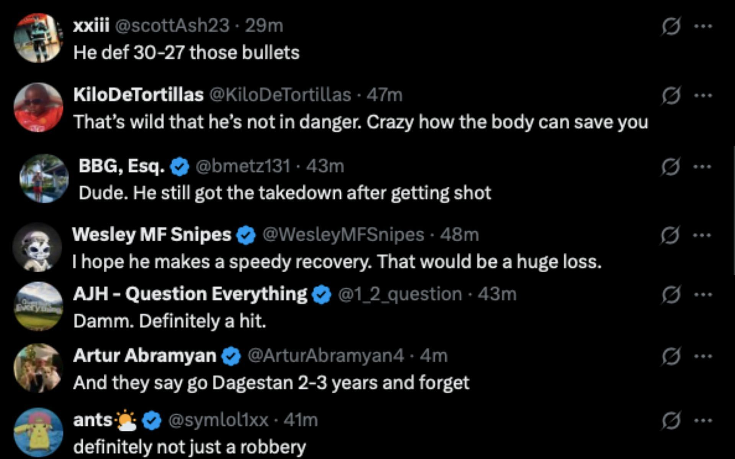This screenshot has width=735, height=459.
Task: Open more options on xxiii's tweet
Action: coord(703,26)
